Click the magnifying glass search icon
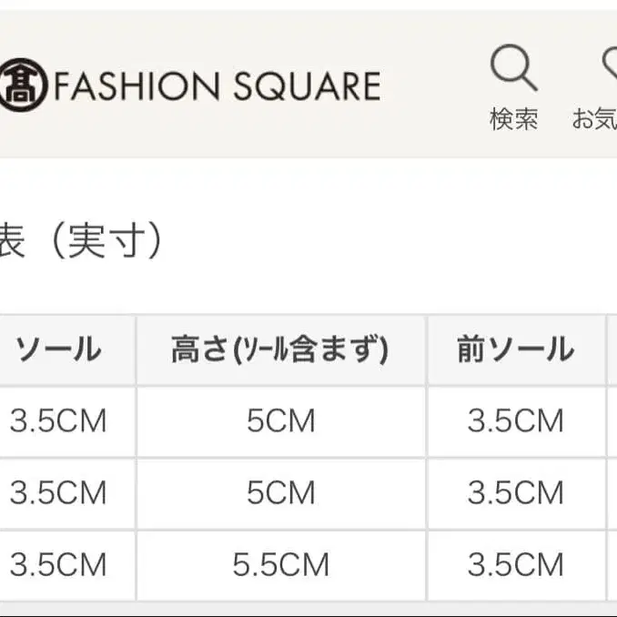The width and height of the screenshot is (617, 617). 514,68
